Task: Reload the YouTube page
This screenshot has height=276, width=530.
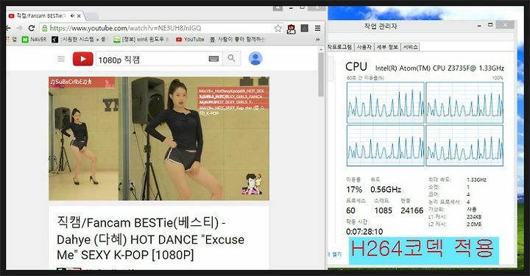Action: pos(32,28)
